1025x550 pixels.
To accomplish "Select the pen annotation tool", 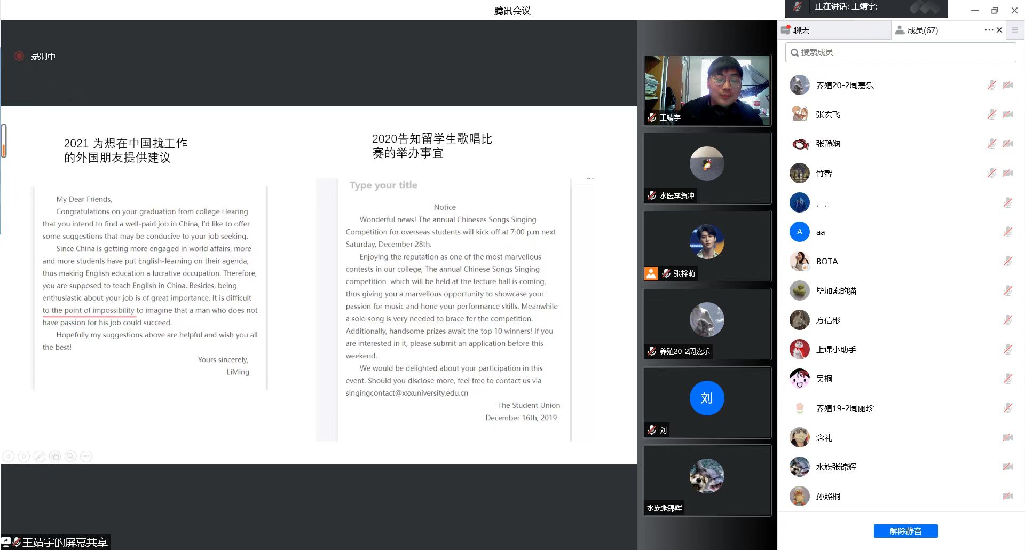I will (39, 457).
